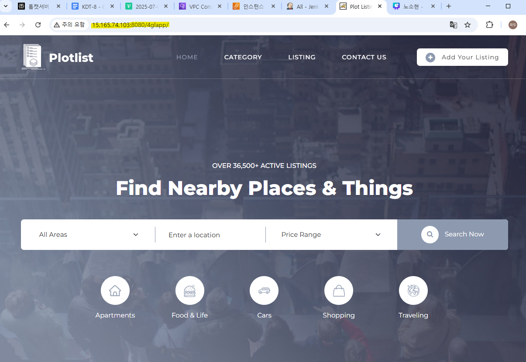Screen dimensions: 526x362
Task: Click the Add Your Listing button
Action: pyautogui.click(x=462, y=57)
